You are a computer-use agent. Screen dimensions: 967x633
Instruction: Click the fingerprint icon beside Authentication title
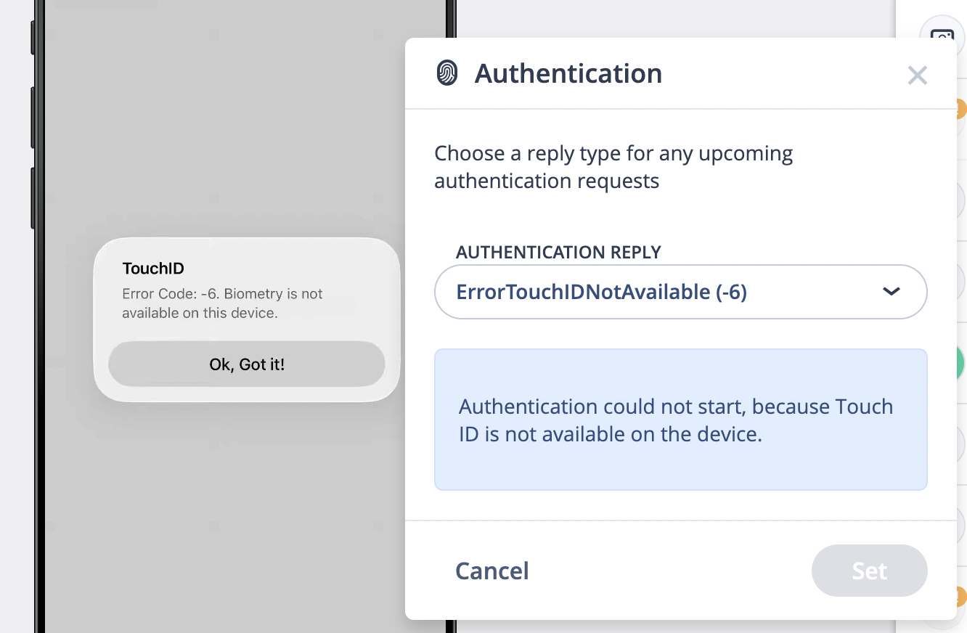tap(447, 73)
